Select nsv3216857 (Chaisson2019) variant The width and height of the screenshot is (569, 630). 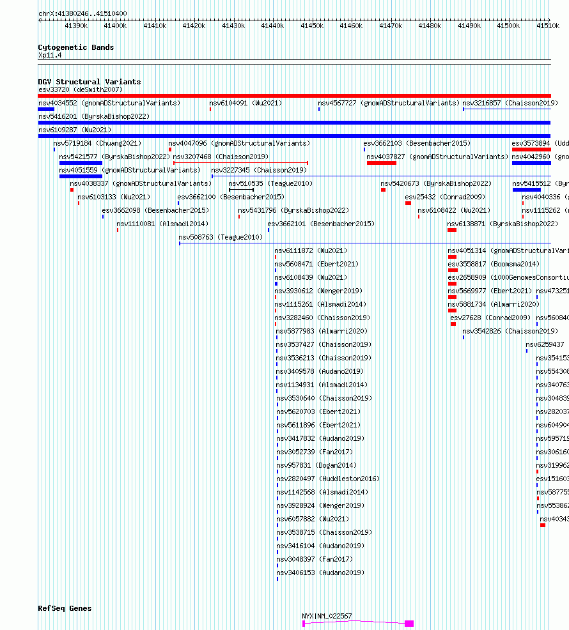(510, 103)
